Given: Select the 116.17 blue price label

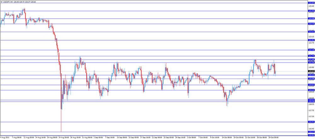Looking at the screenshot, I should pyautogui.click(x=311, y=132).
